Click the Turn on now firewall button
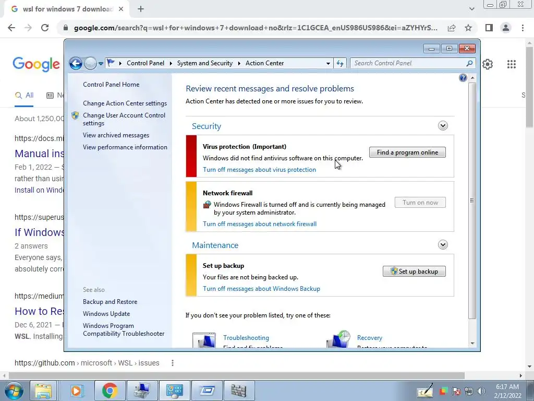 pyautogui.click(x=420, y=203)
